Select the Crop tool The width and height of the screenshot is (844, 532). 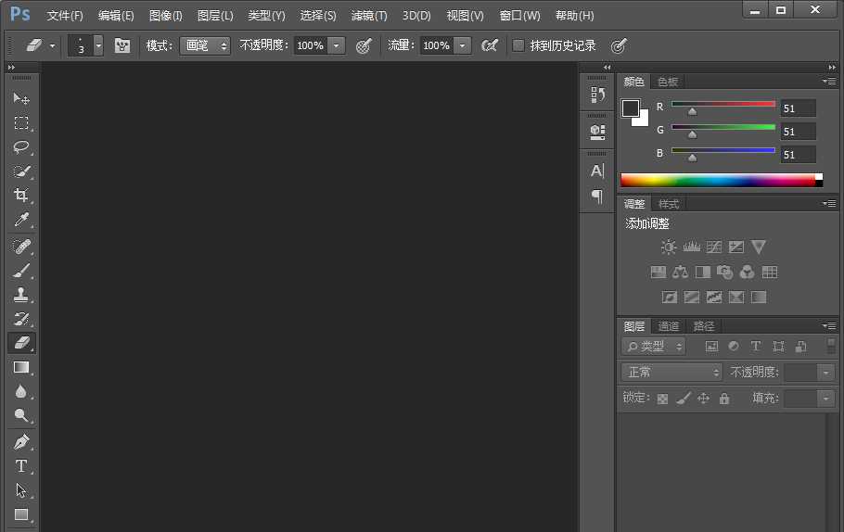point(21,196)
